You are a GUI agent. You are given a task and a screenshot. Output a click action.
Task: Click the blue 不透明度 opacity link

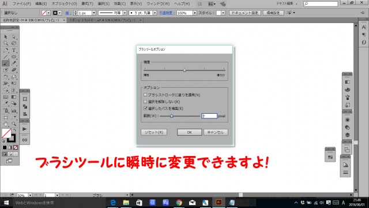tap(167, 13)
